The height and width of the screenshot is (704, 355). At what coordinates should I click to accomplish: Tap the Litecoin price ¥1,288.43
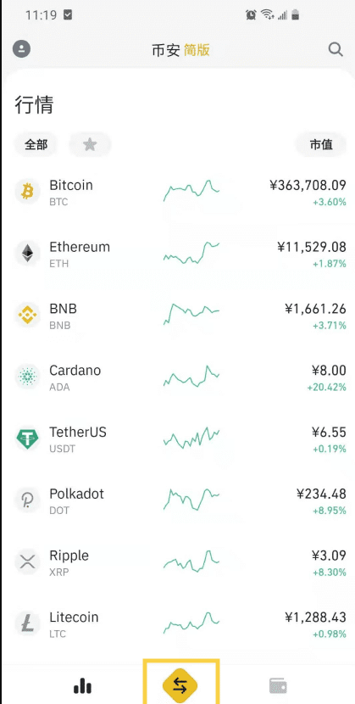point(315,617)
